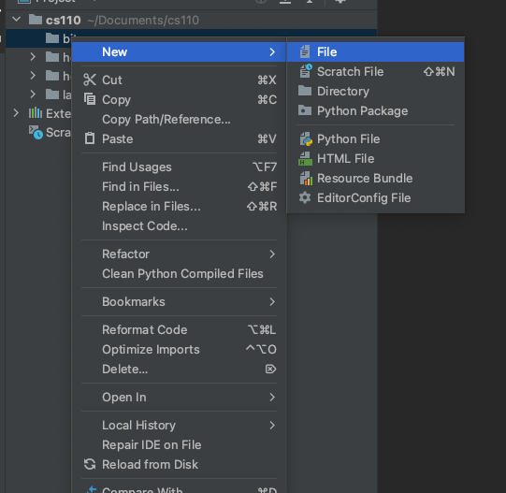Expand the External Libraries node
The height and width of the screenshot is (493, 506).
(16, 113)
